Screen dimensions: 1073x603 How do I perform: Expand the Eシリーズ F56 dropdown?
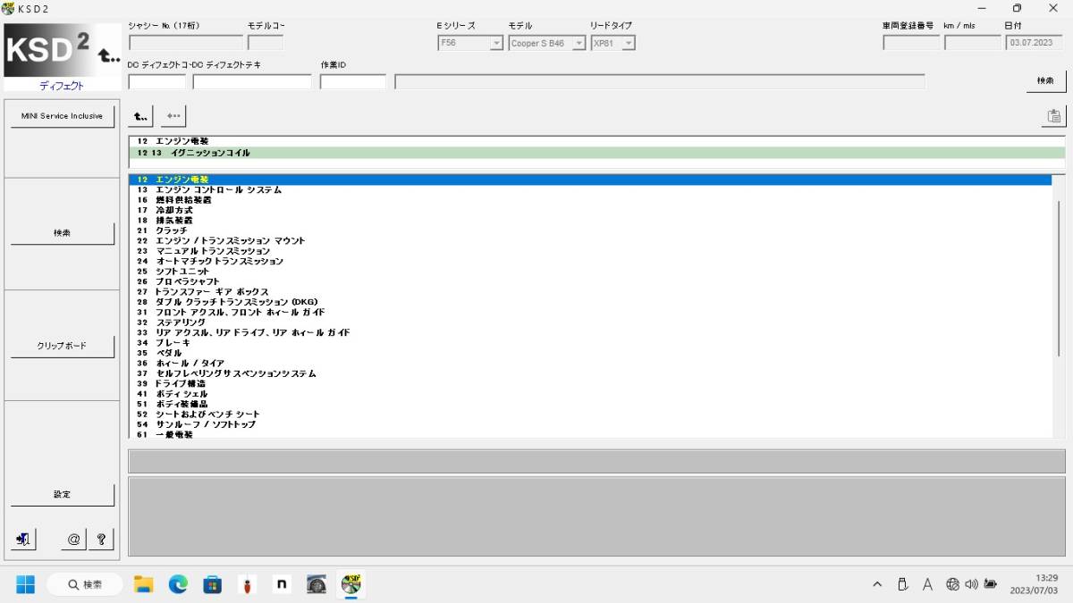[x=495, y=43]
